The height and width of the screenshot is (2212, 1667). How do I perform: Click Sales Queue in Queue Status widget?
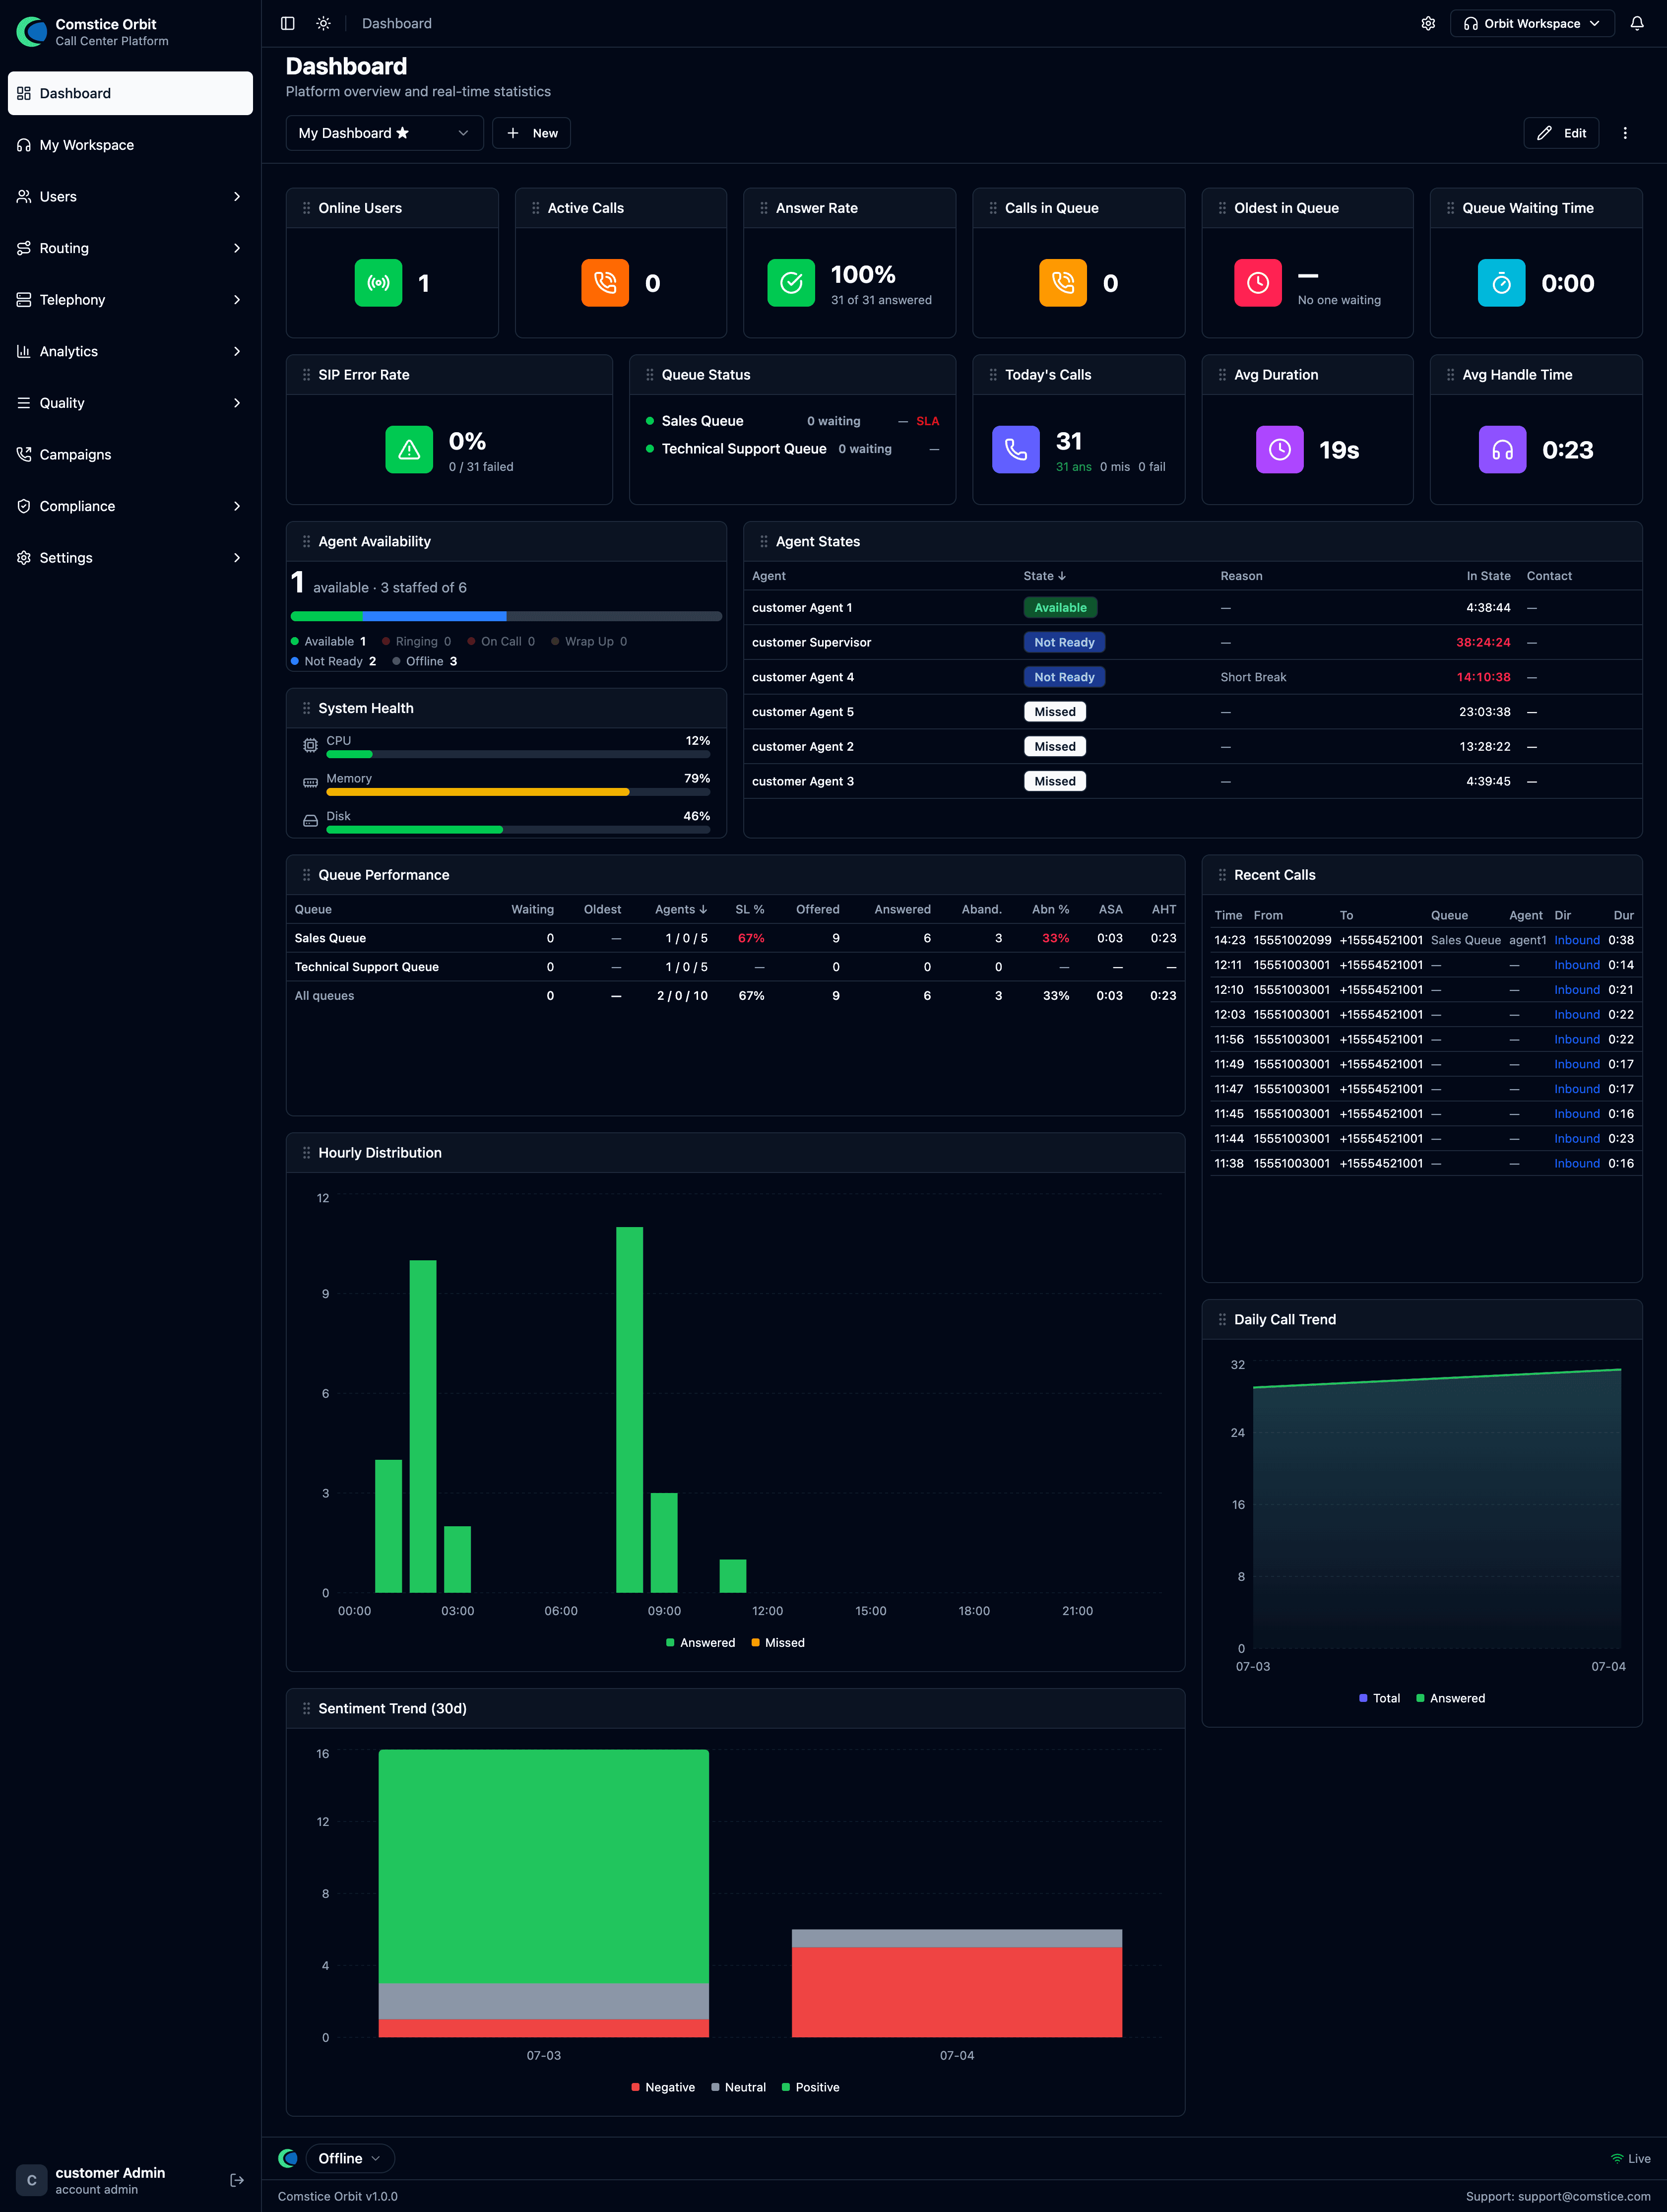coord(702,421)
